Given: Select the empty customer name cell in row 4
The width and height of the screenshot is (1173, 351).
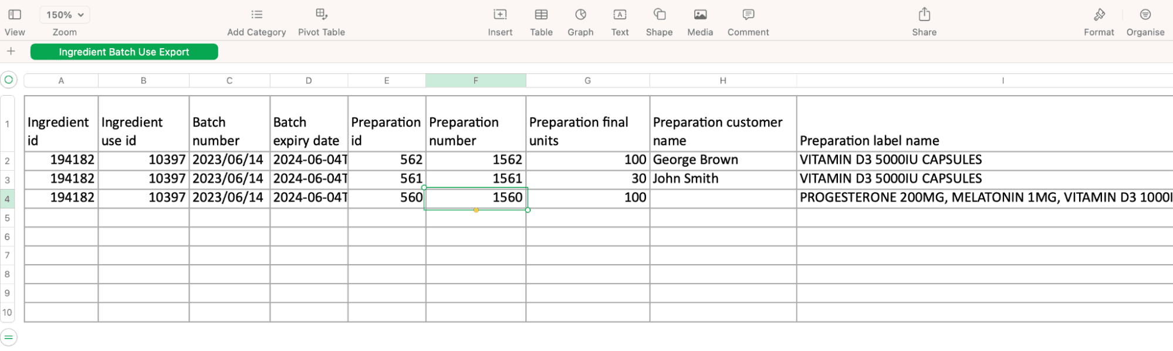Looking at the screenshot, I should [723, 198].
